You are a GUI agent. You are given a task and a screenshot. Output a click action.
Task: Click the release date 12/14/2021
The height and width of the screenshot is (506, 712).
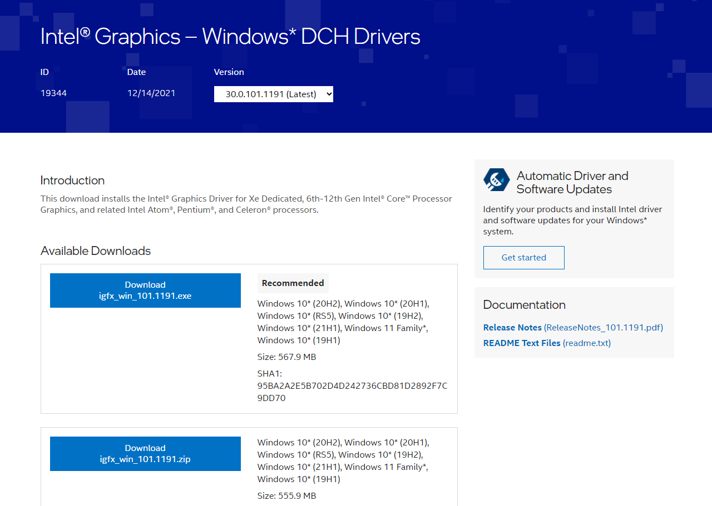coord(151,93)
